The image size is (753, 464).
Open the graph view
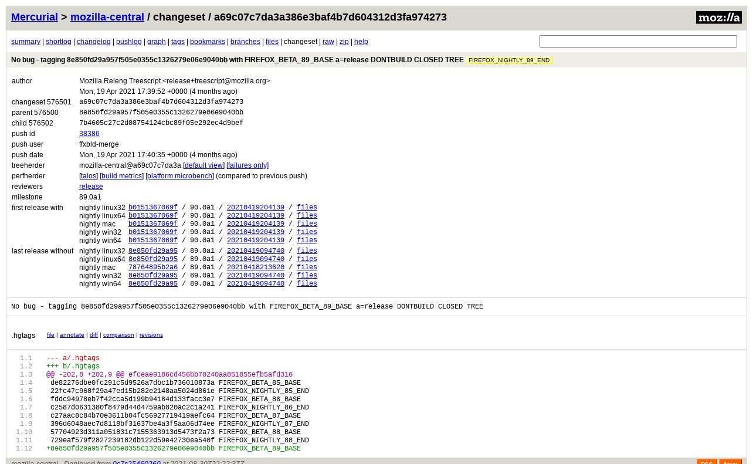pos(157,42)
